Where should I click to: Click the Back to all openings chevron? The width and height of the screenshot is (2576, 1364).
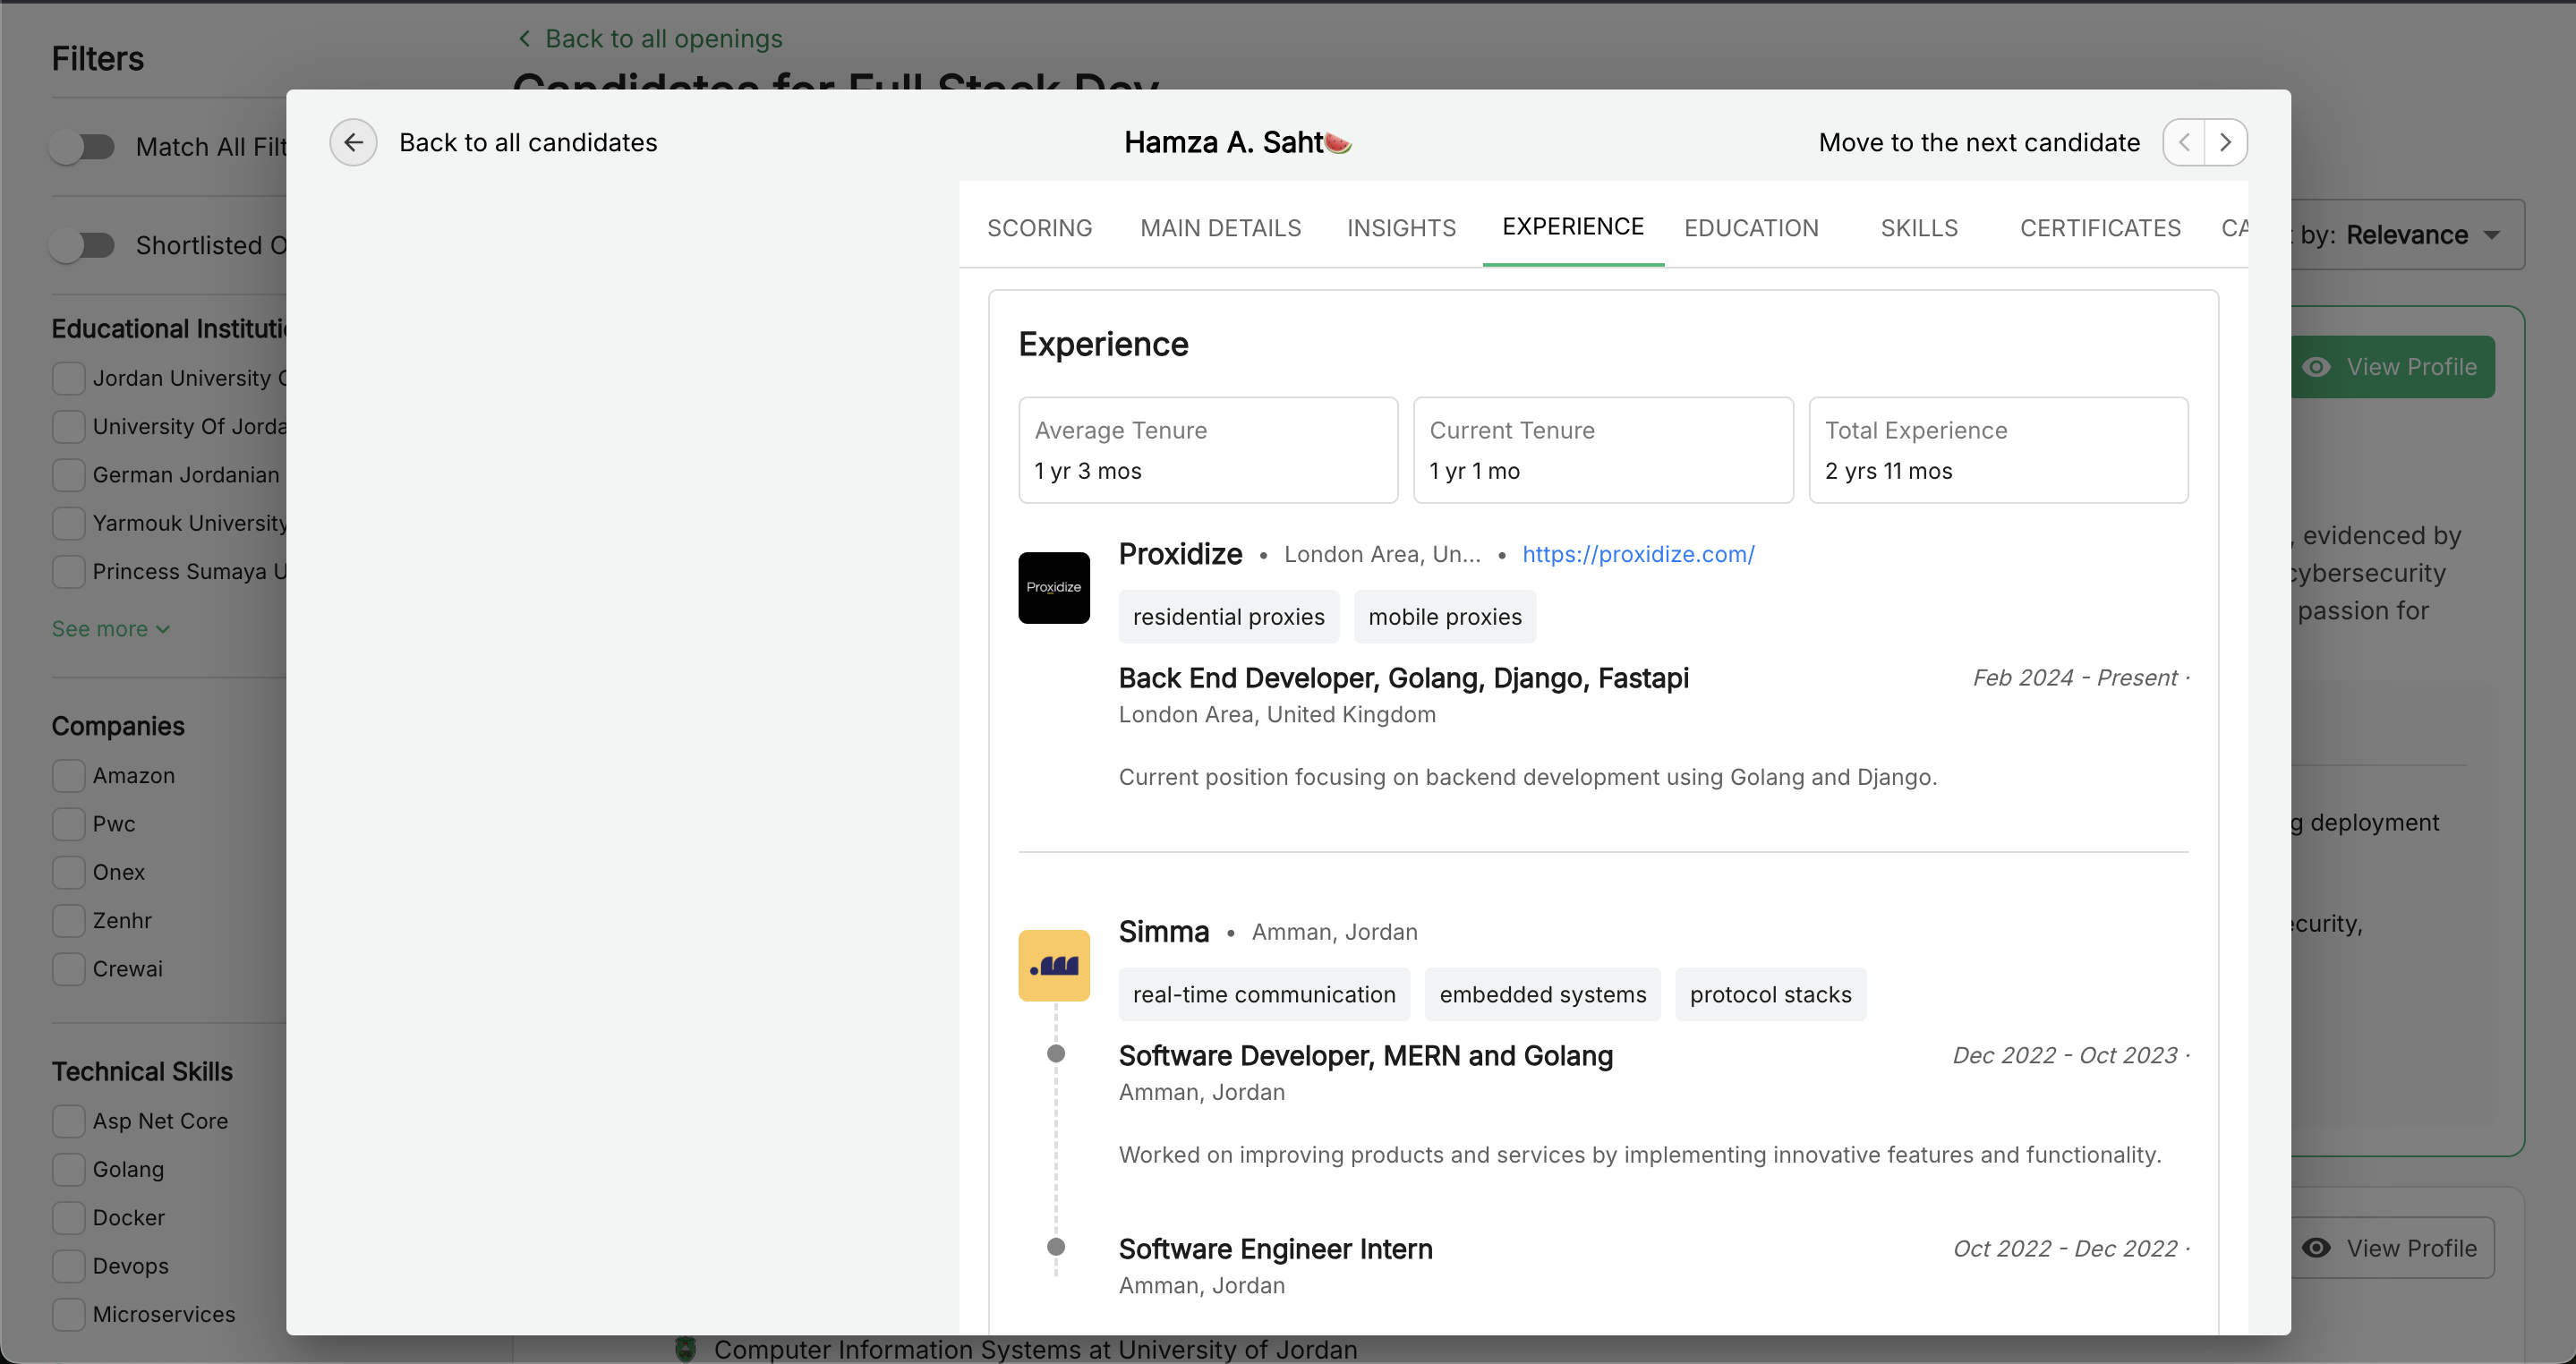pos(524,38)
